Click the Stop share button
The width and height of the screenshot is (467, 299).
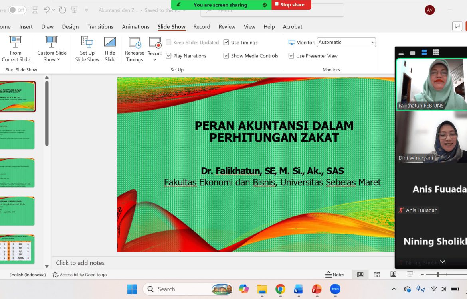(x=291, y=5)
